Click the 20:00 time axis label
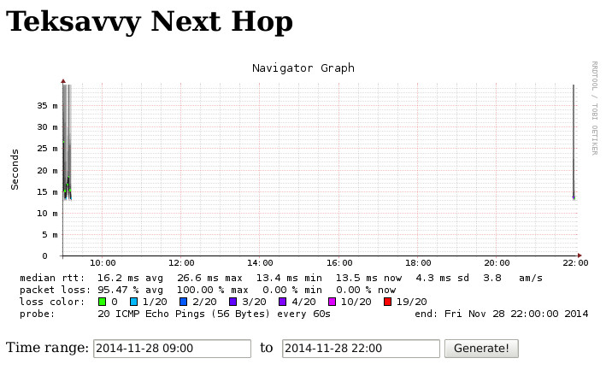Screen dimensions: 612x370 (x=497, y=263)
